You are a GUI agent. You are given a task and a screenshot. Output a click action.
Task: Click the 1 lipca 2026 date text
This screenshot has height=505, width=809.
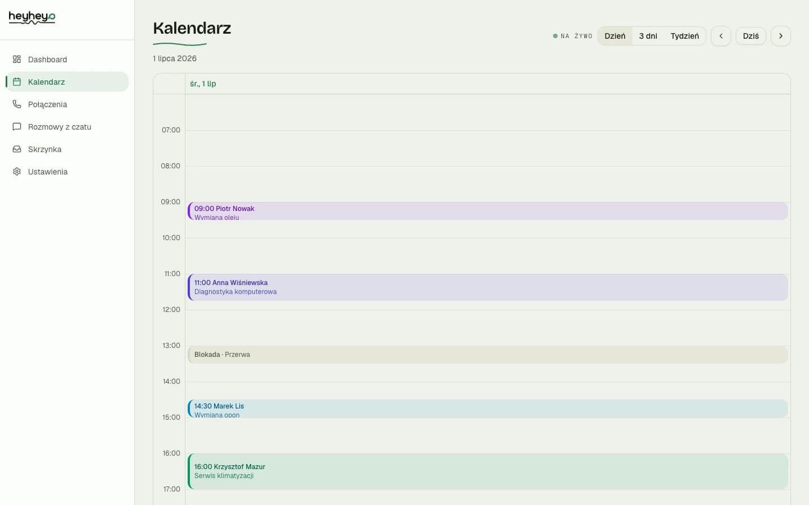tap(175, 58)
